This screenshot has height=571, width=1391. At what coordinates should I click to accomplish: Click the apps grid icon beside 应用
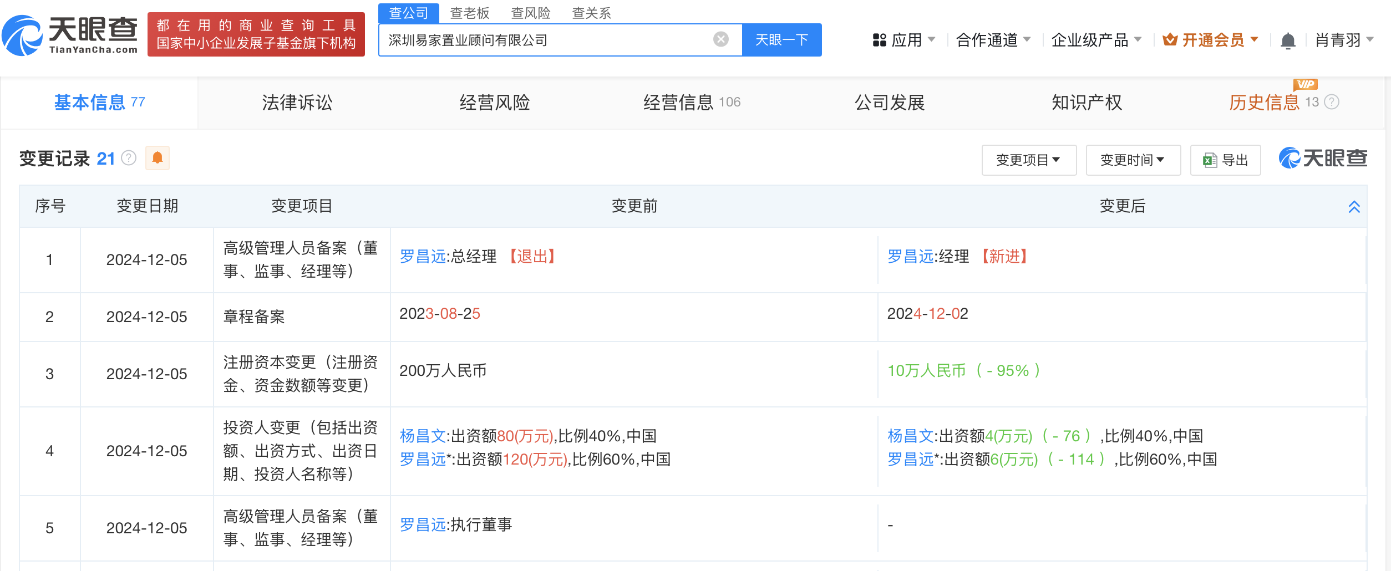pos(880,40)
